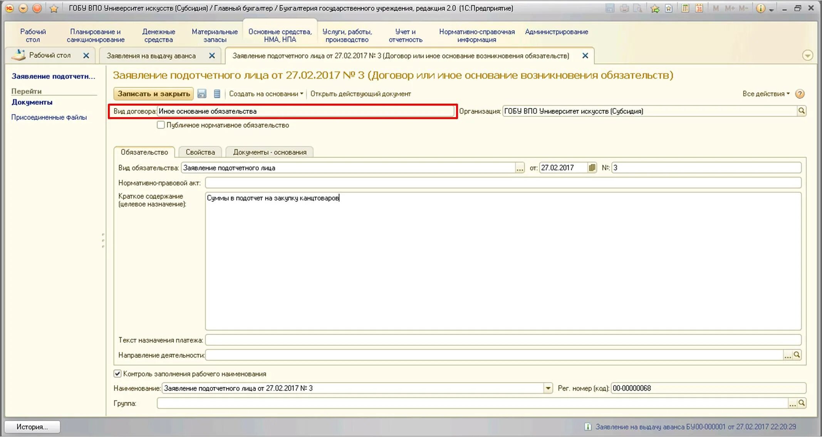Click the История... button
This screenshot has width=822, height=437.
coord(32,427)
